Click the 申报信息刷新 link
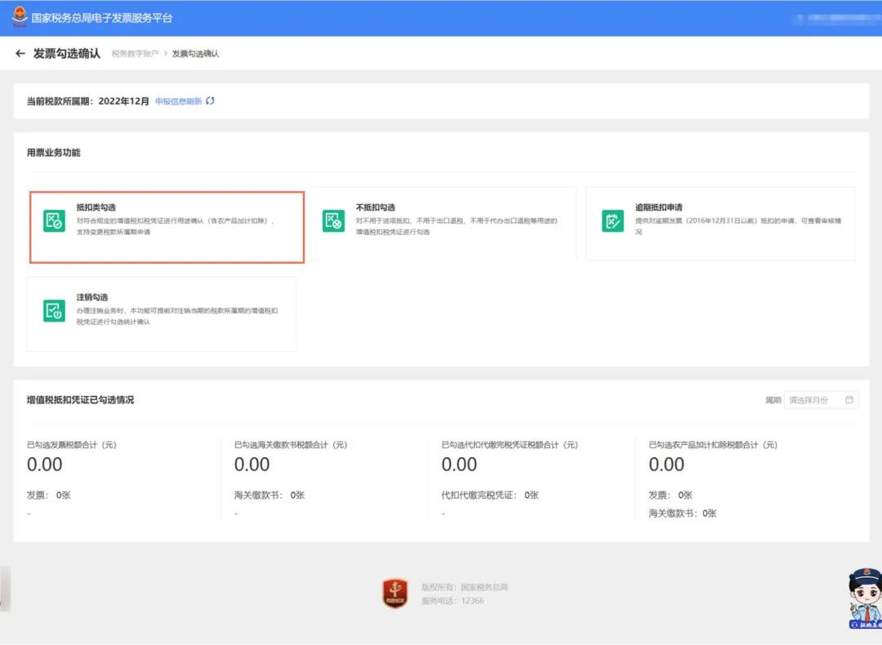 pyautogui.click(x=178, y=101)
